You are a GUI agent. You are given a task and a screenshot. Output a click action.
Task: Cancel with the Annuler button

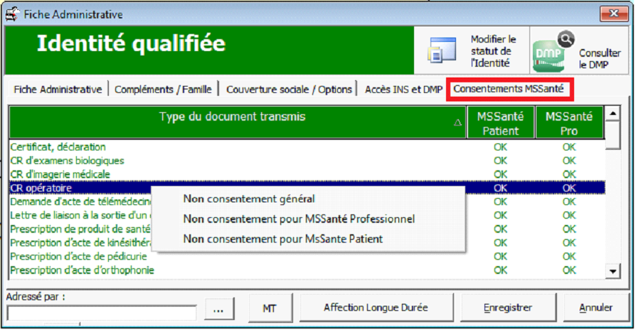click(596, 308)
